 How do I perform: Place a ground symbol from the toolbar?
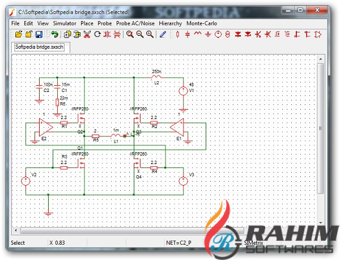208,34
